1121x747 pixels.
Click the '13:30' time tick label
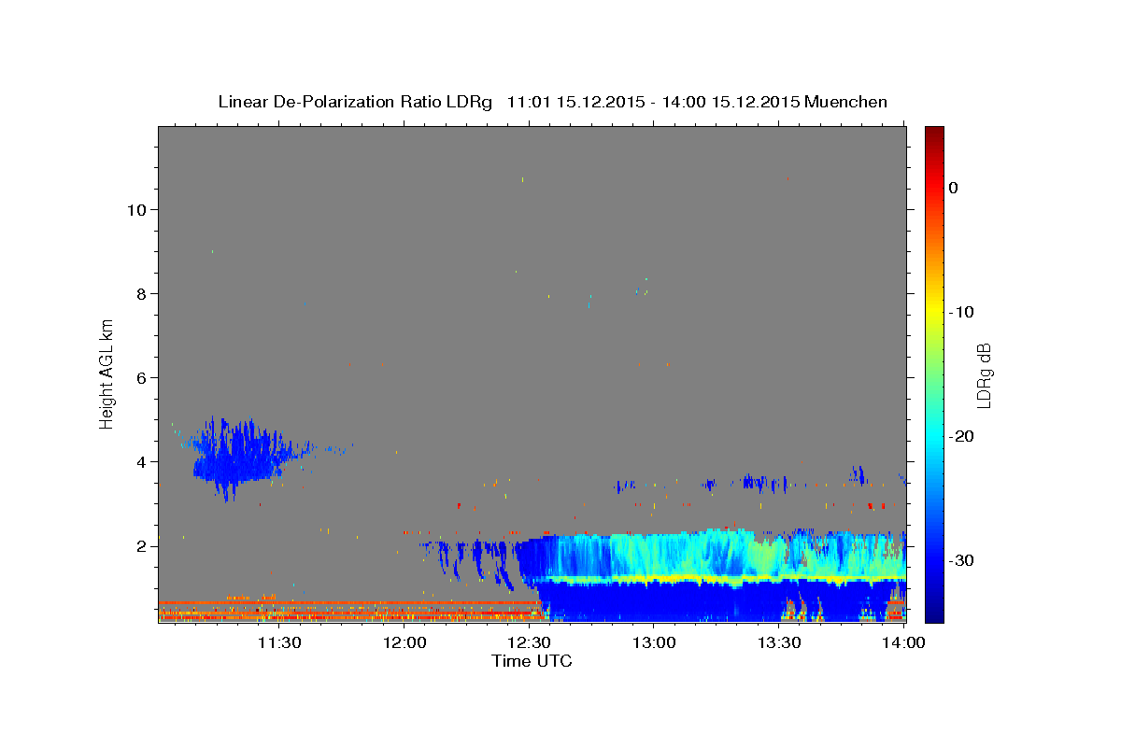click(779, 642)
